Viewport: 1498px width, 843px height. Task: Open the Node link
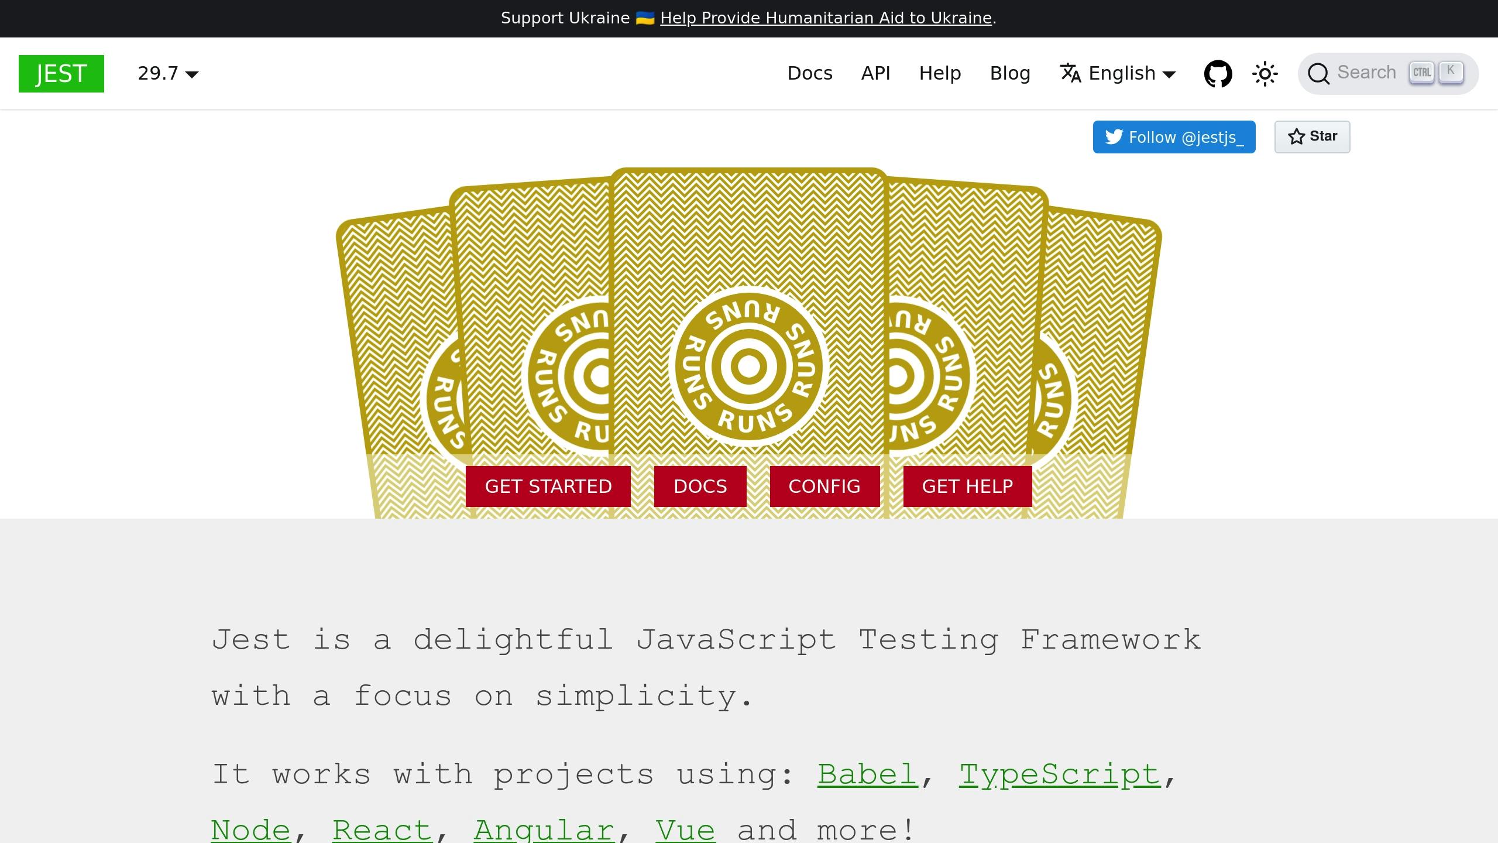point(250,830)
